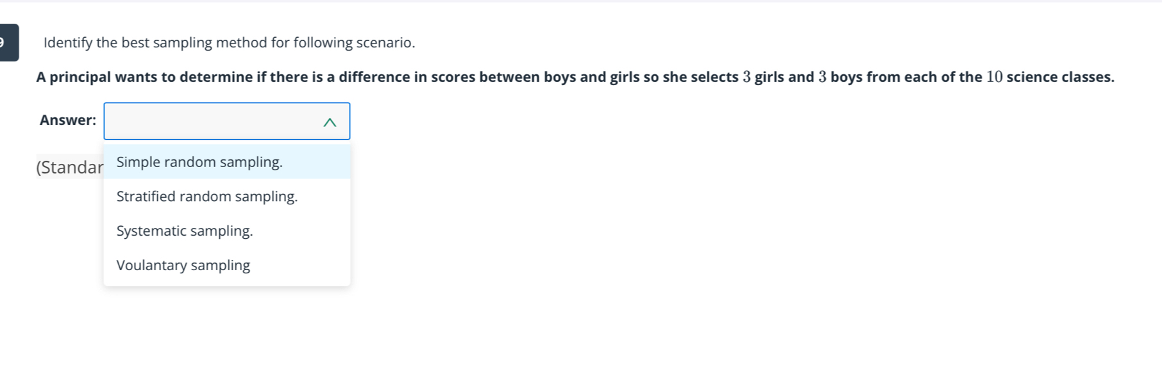Click the dark question number badge
The width and height of the screenshot is (1162, 372).
coord(8,42)
